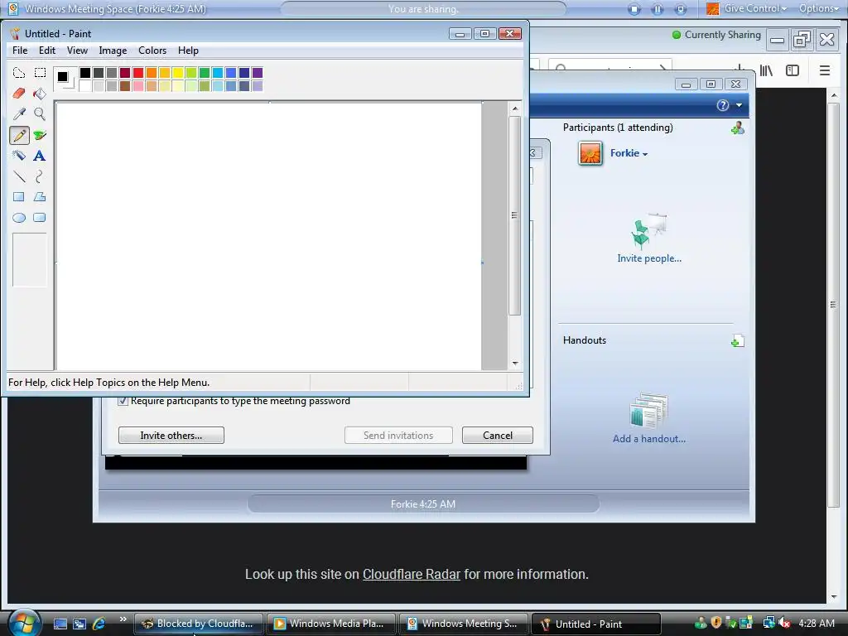Choose the Brush tool in Paint

click(40, 135)
